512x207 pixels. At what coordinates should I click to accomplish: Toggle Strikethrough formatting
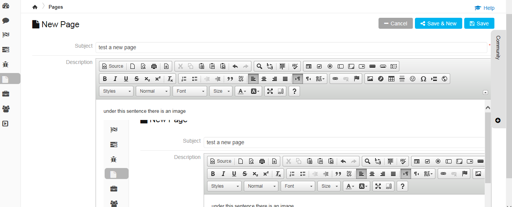[137, 79]
